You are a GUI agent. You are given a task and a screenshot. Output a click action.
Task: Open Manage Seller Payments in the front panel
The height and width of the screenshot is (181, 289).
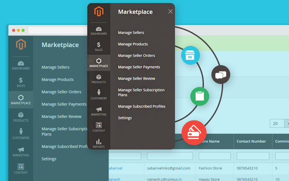[139, 67]
